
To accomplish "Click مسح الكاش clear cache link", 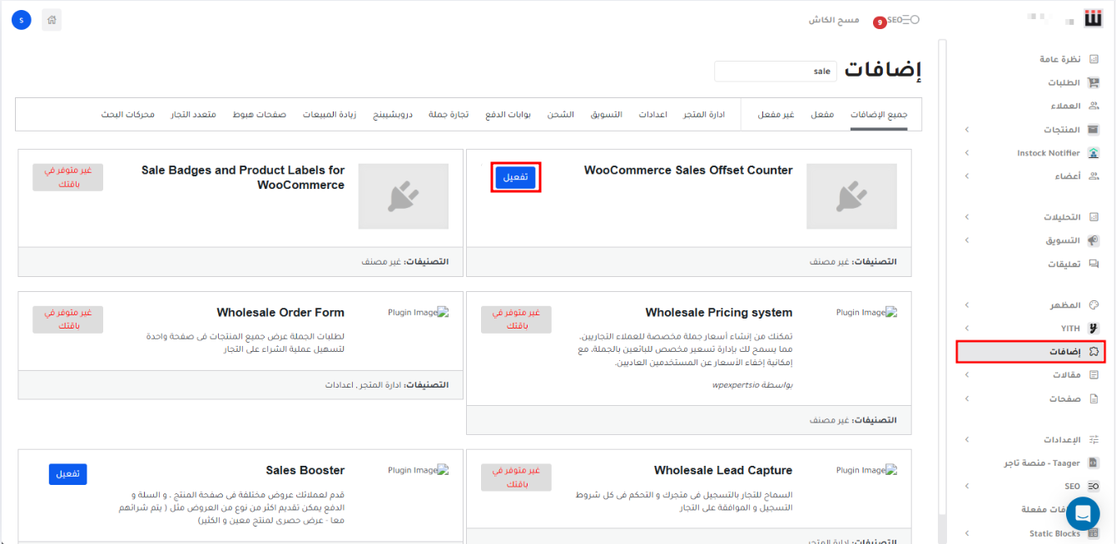I will tap(834, 20).
